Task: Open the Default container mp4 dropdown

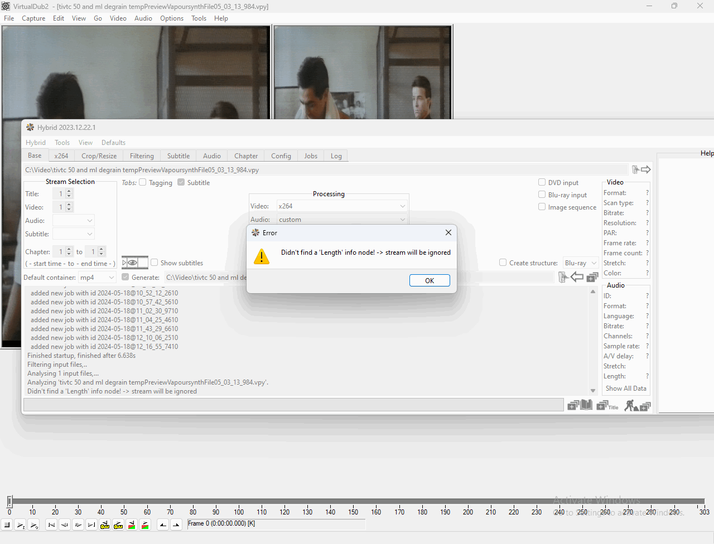Action: 97,278
